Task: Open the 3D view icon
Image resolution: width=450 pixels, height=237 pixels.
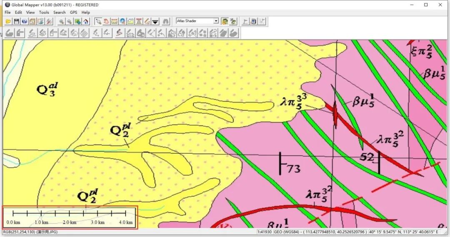Action: point(233,21)
